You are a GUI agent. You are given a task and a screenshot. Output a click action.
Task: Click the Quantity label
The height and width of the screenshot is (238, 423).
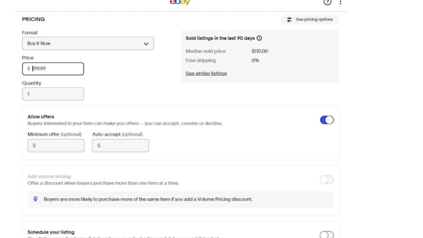click(x=32, y=83)
